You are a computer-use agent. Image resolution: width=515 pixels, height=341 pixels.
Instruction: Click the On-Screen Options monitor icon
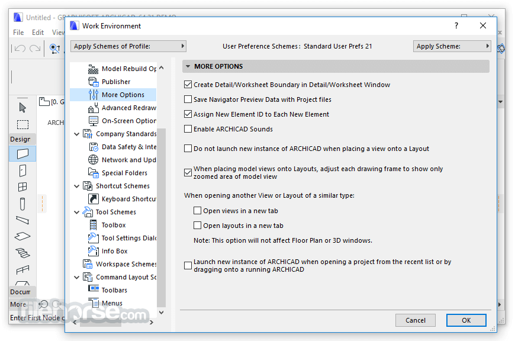point(94,121)
